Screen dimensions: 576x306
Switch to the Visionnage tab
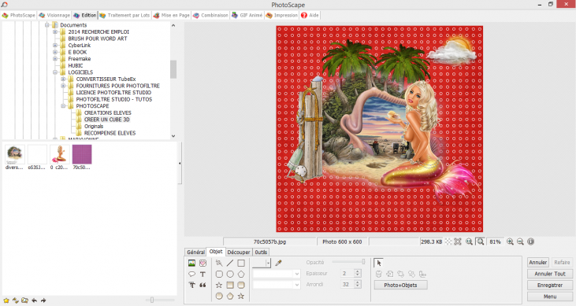(x=54, y=16)
